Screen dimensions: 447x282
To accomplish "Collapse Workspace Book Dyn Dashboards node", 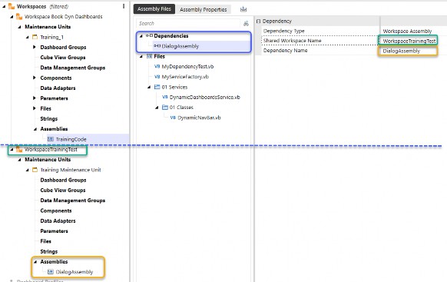I will point(12,17).
